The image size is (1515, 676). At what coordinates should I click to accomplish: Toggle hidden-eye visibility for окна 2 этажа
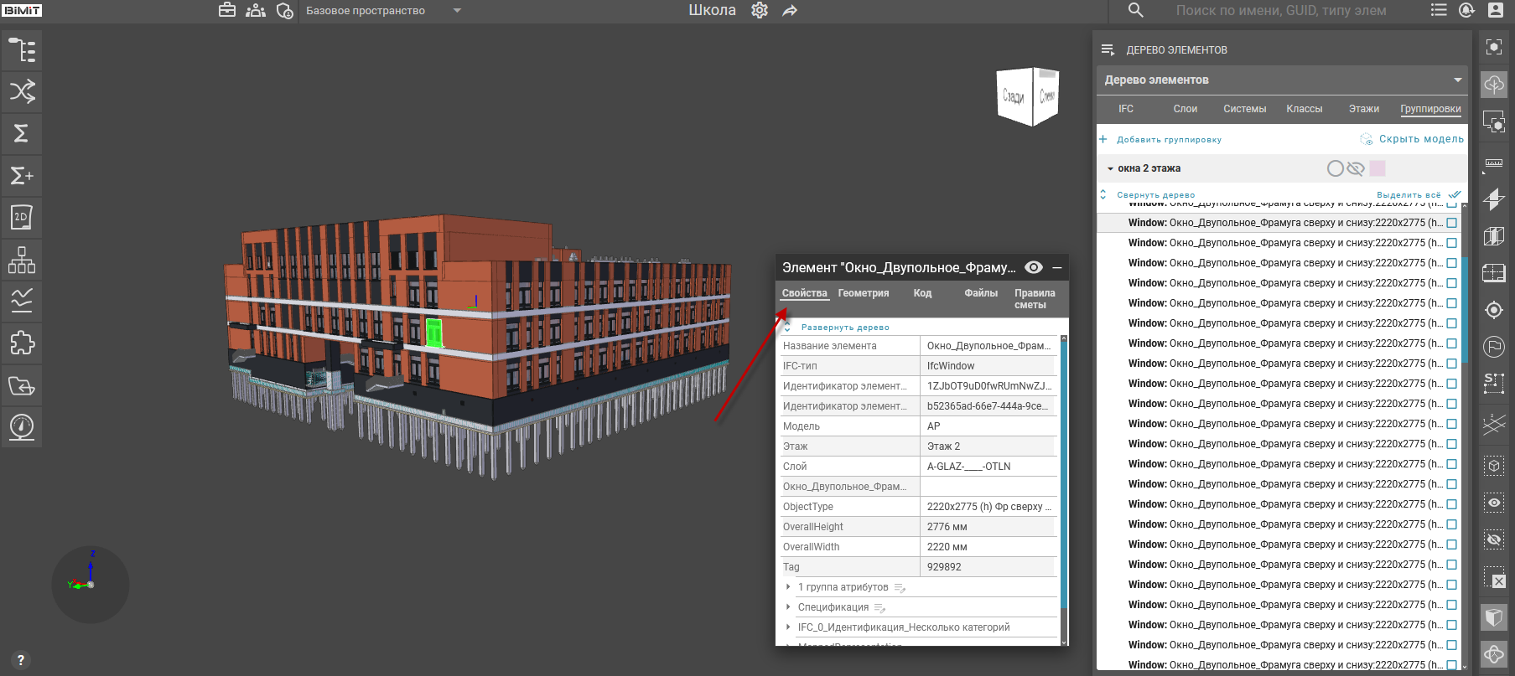point(1356,169)
